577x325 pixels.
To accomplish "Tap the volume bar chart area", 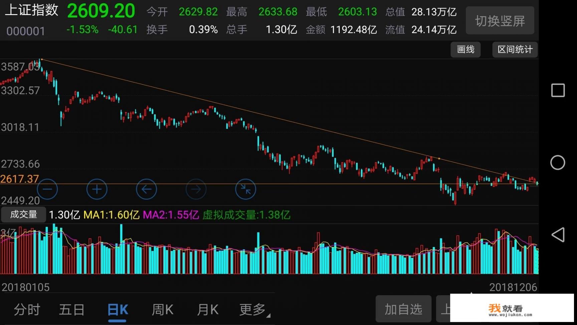I will click(x=269, y=249).
